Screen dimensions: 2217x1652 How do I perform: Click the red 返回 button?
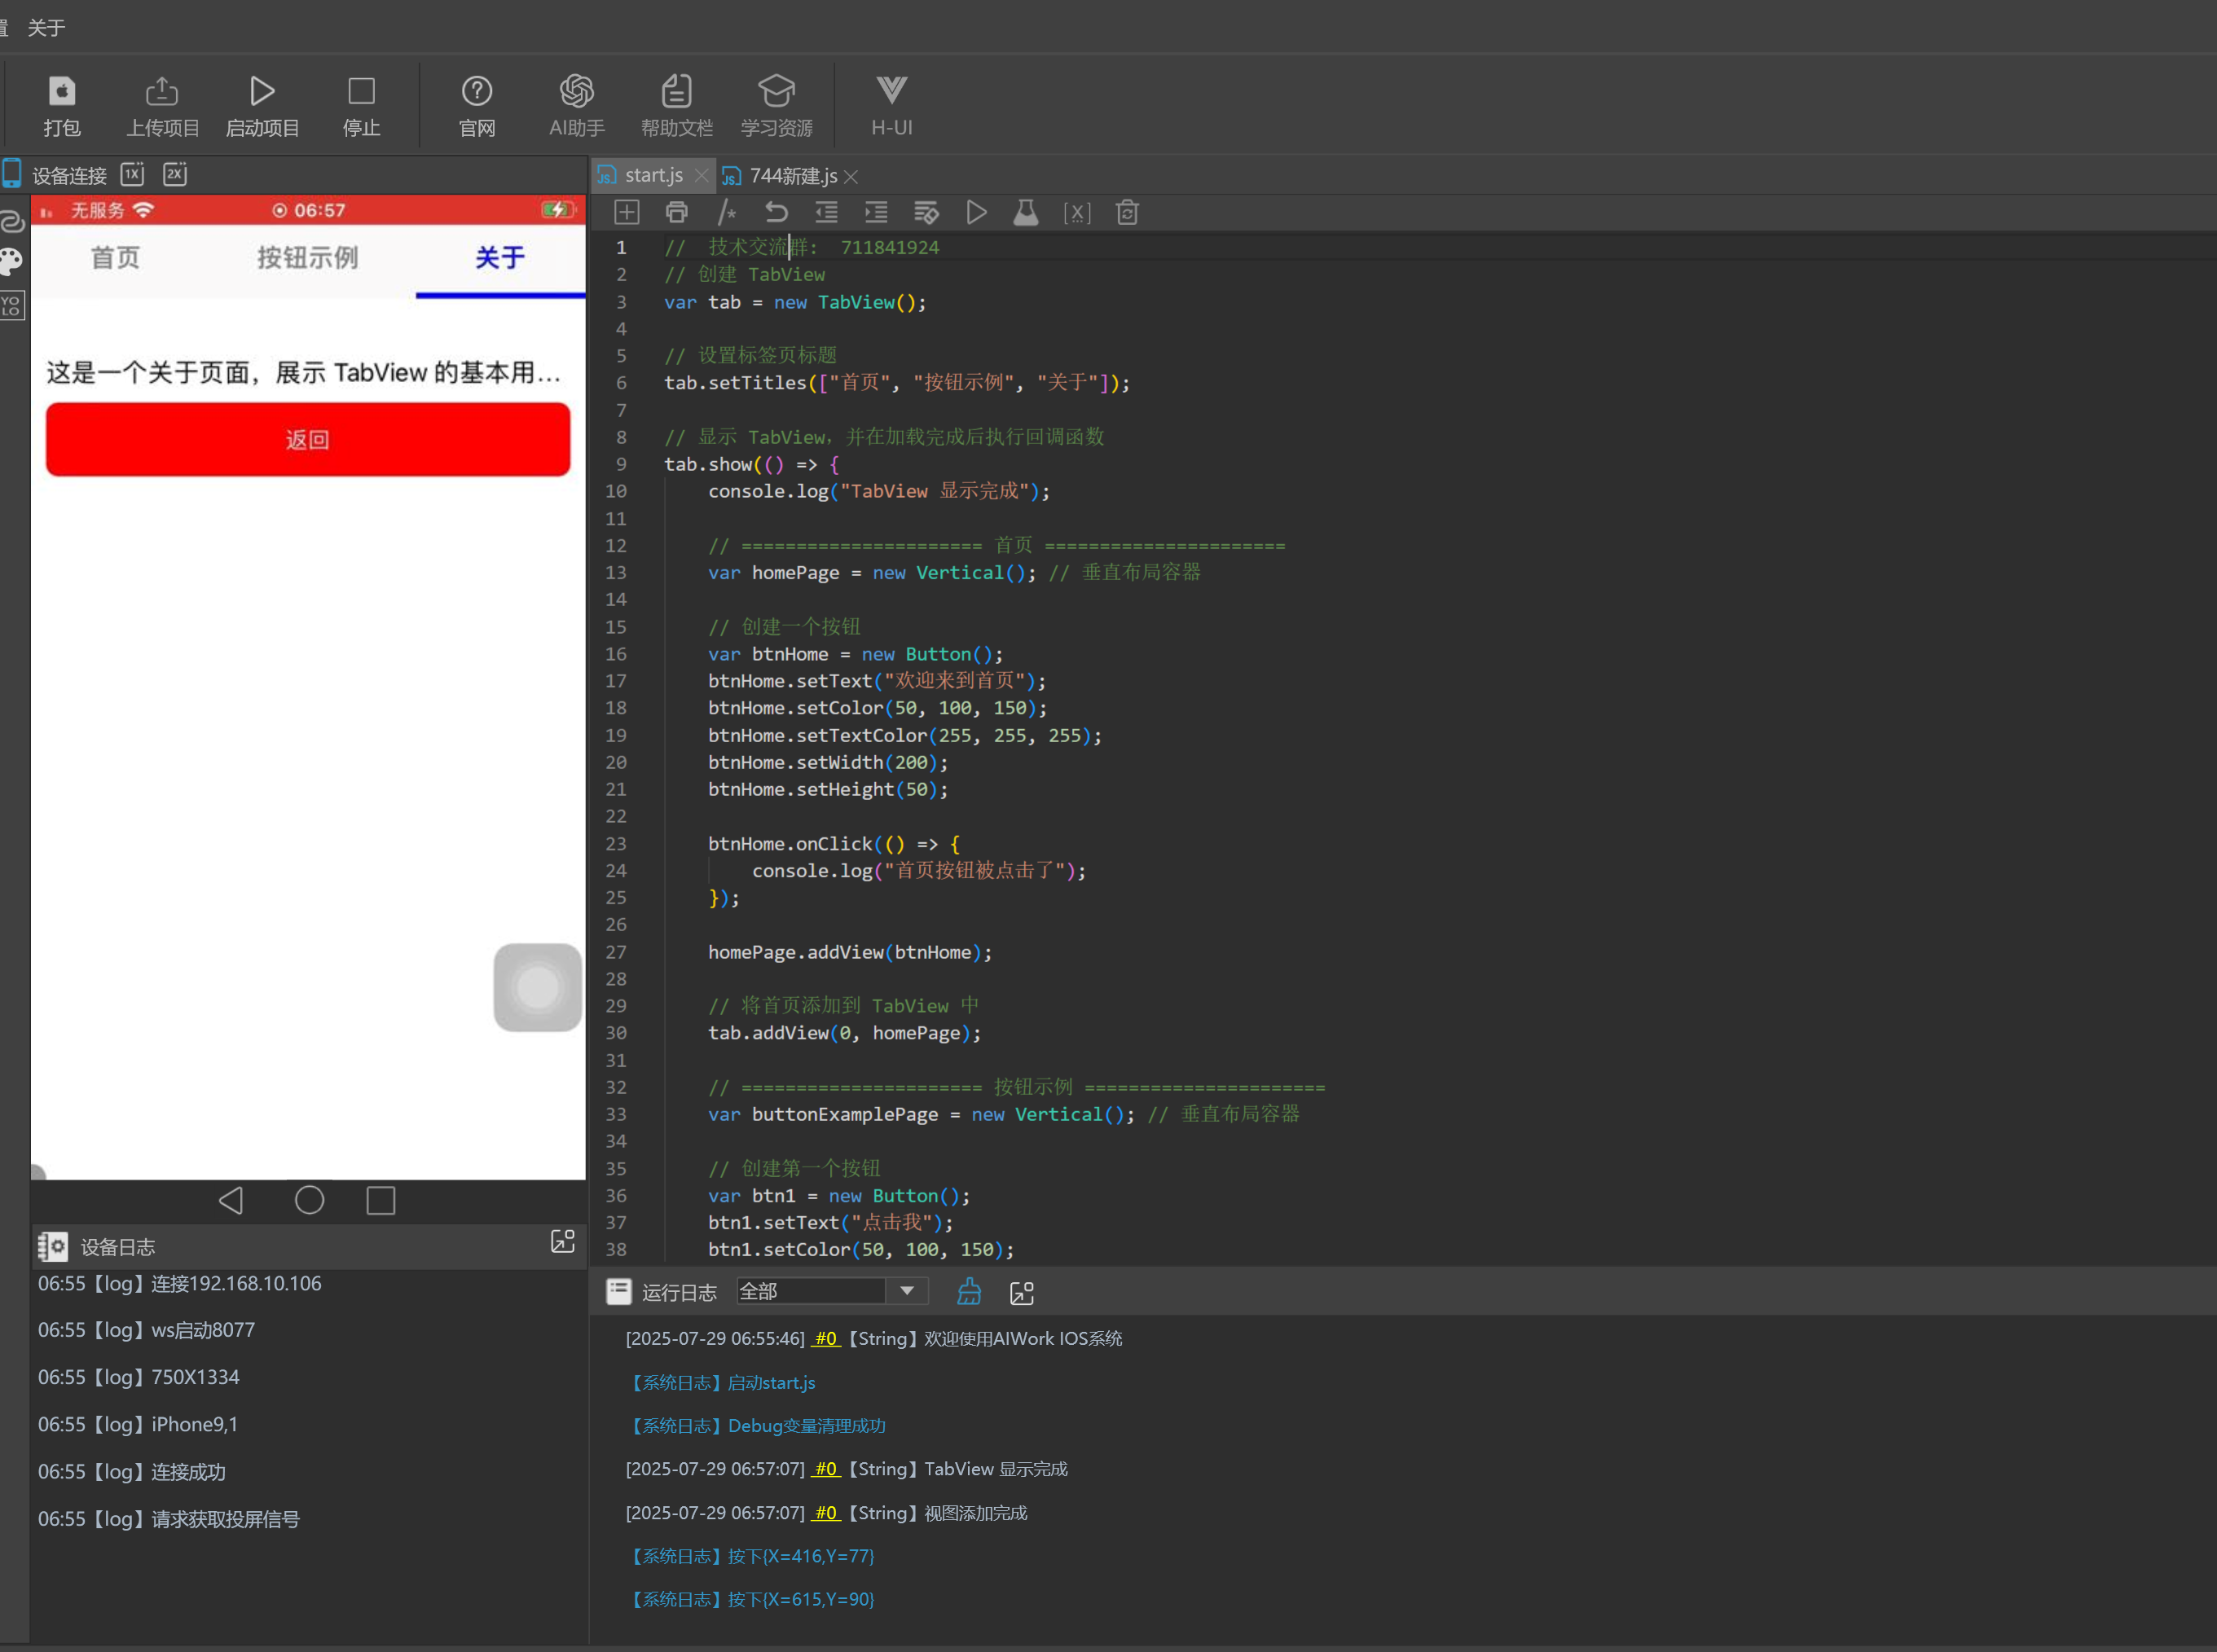(x=308, y=439)
